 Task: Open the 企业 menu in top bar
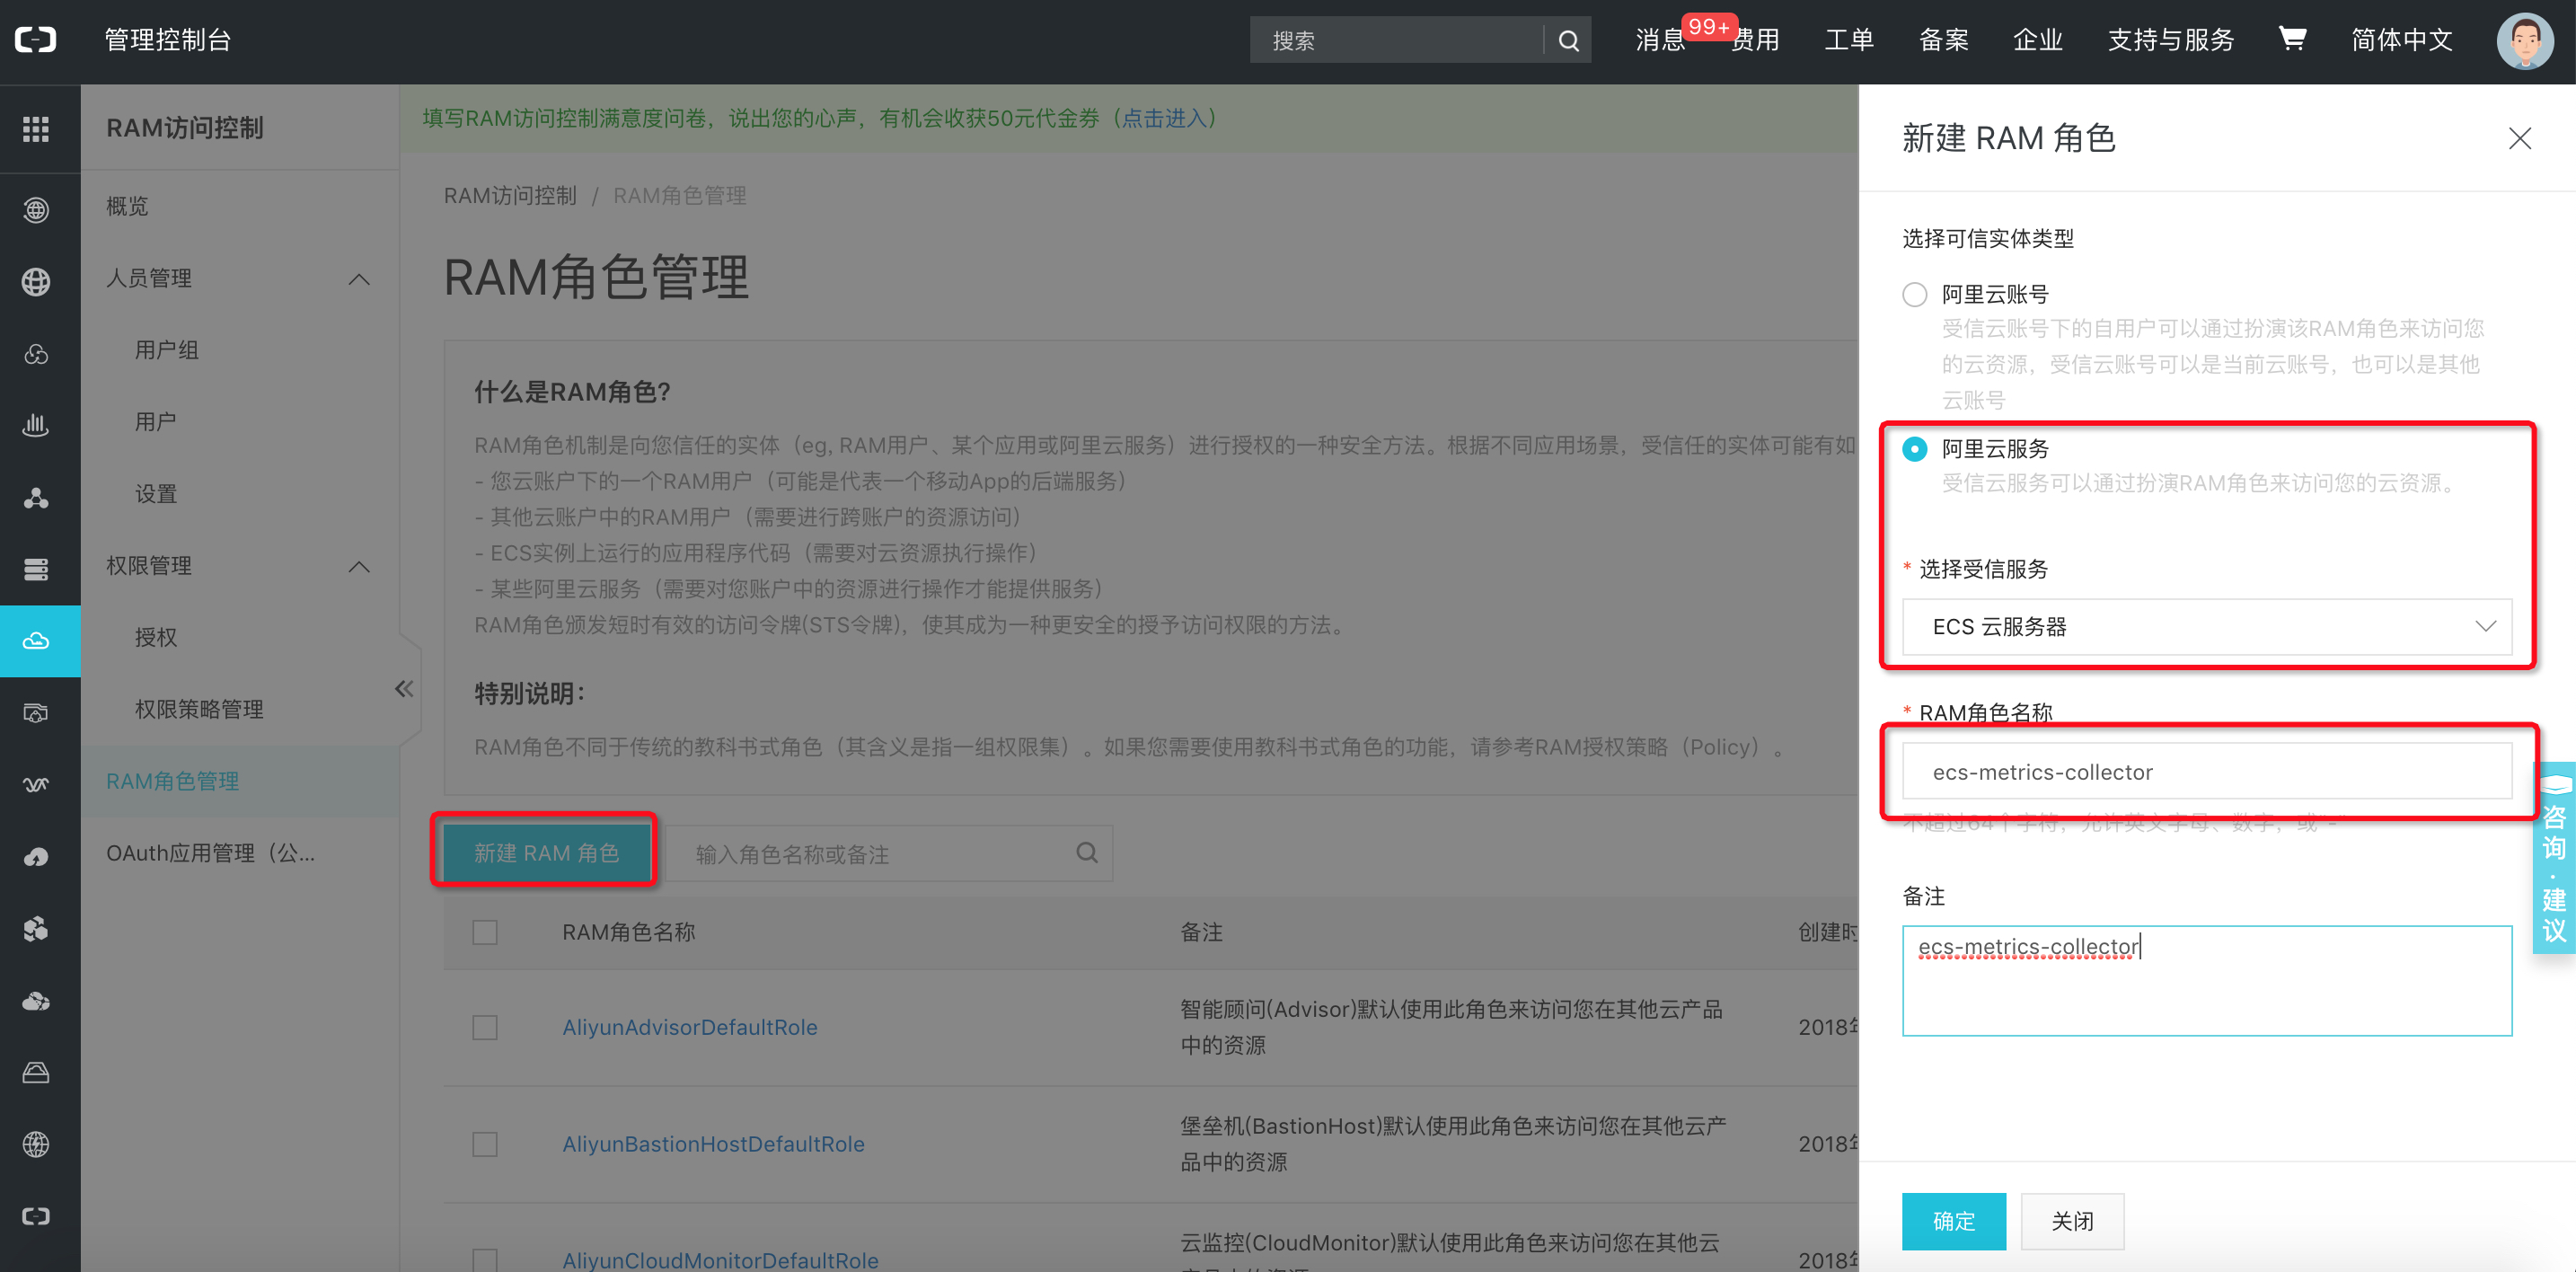2038,40
